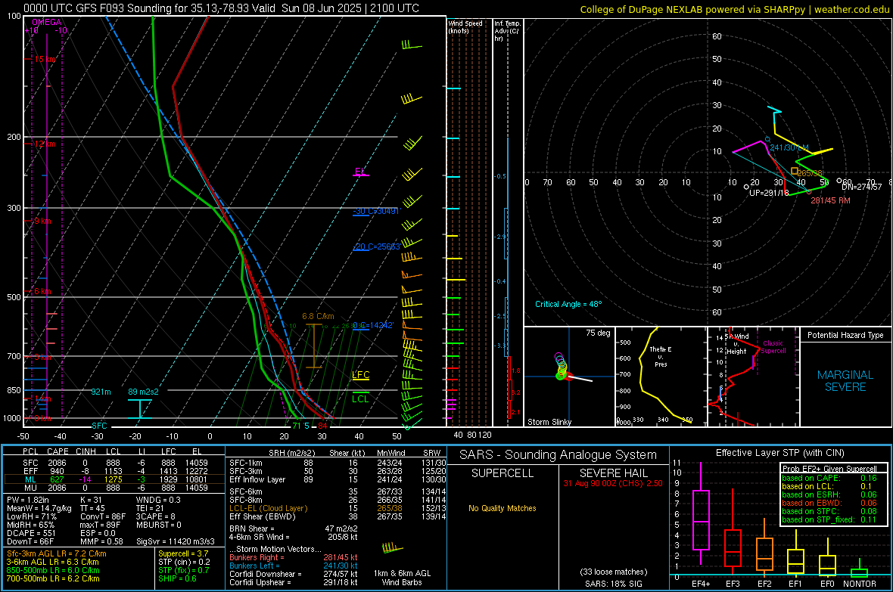
Task: Click the 241/30 LM hodograph label
Action: click(789, 147)
